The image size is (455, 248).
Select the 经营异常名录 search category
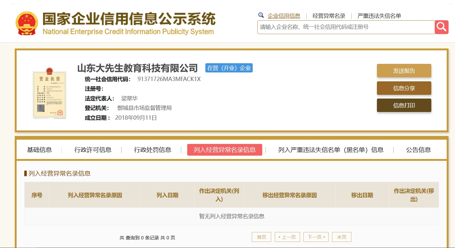pos(329,16)
